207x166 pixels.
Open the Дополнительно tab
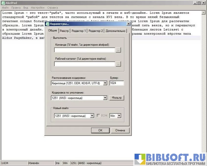[x=115, y=31]
